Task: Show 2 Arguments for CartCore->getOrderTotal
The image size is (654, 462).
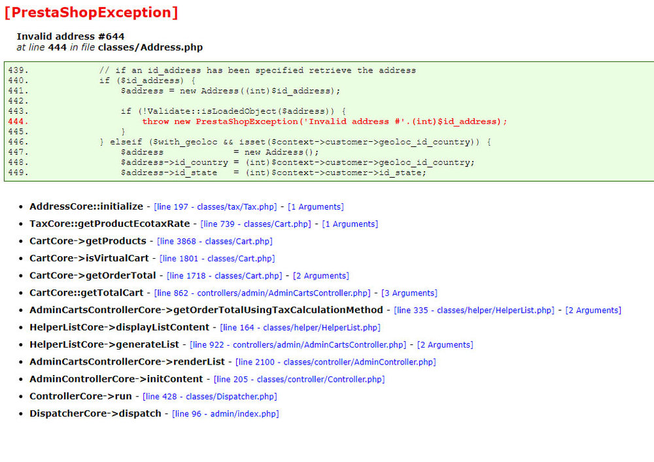Action: (x=321, y=276)
